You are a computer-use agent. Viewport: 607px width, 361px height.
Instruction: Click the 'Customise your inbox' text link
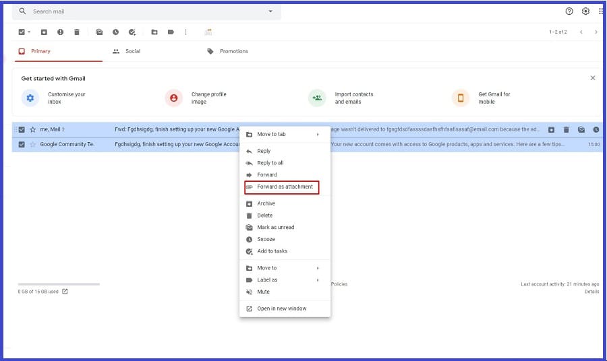coord(67,98)
